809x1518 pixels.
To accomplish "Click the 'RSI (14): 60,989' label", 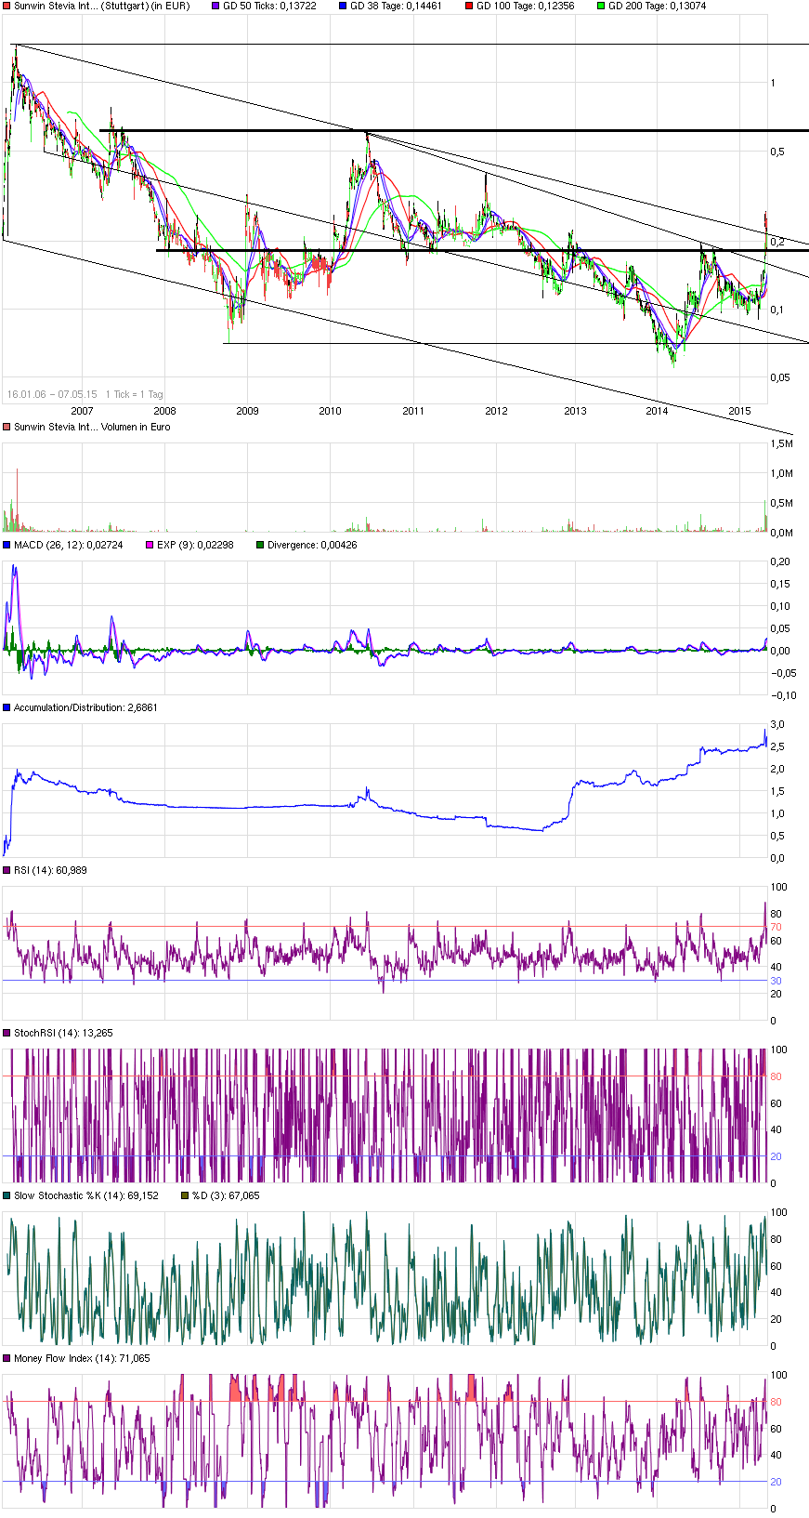I will (x=50, y=870).
